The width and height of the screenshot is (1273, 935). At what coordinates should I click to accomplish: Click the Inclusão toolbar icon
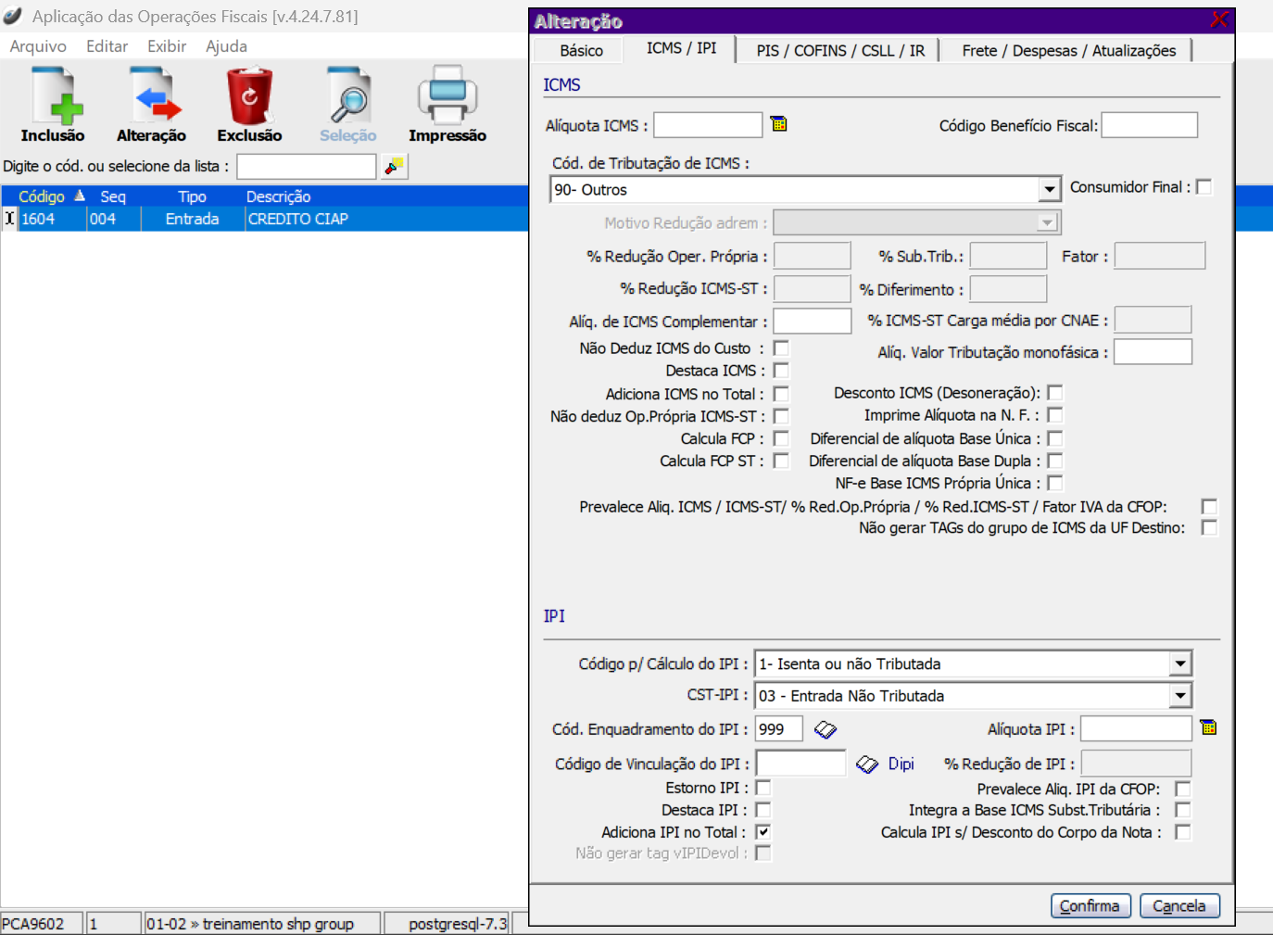(53, 96)
